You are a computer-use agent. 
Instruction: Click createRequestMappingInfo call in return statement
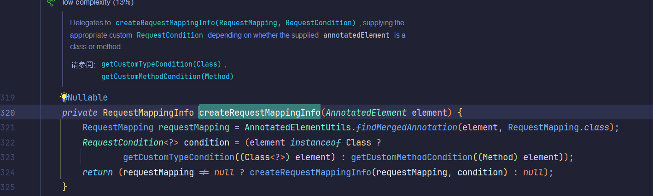[310, 173]
